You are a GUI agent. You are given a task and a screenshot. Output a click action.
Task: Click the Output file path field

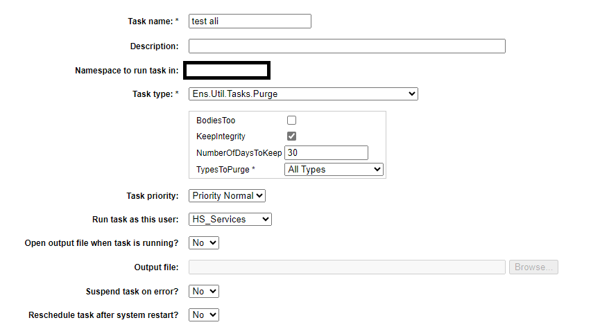click(x=347, y=267)
